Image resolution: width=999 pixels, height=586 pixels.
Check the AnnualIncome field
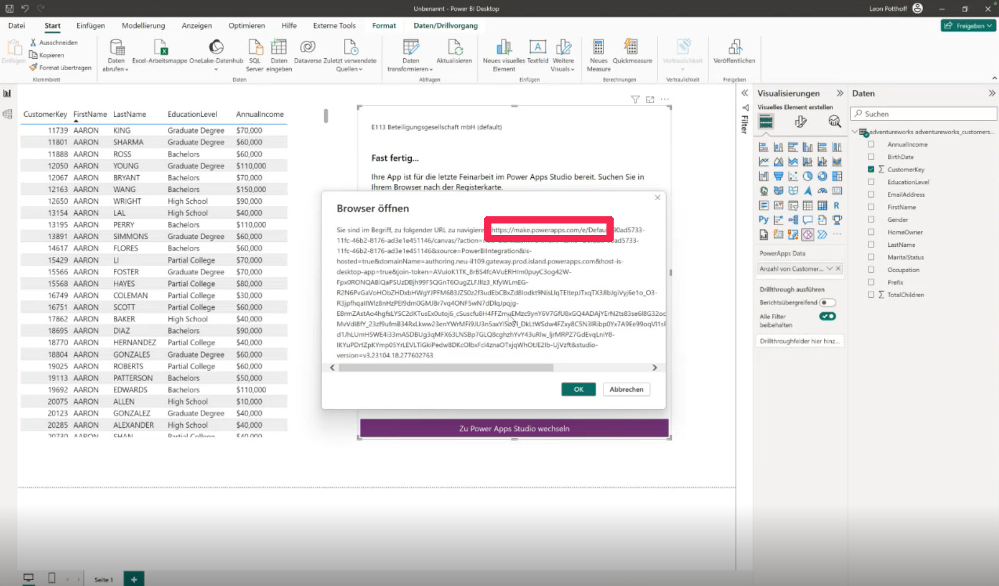(871, 144)
